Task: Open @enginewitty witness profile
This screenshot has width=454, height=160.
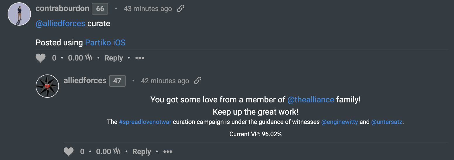Action: [x=339, y=122]
